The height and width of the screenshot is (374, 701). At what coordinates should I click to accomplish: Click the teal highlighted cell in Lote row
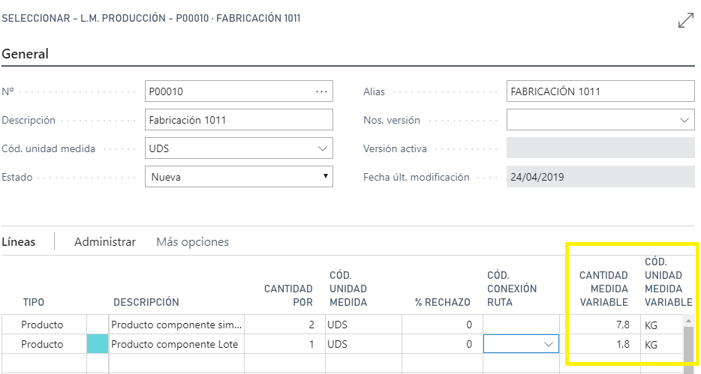click(98, 344)
